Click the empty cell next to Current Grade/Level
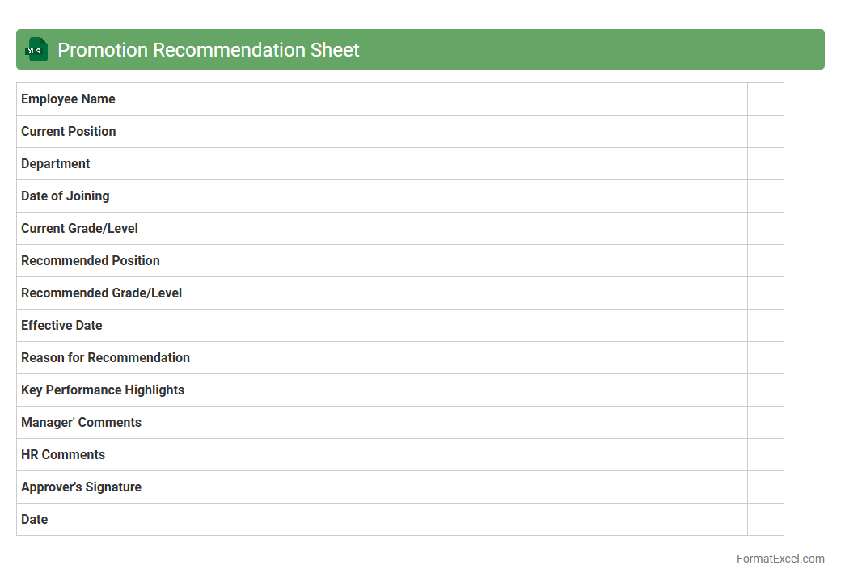841x582 pixels. tap(765, 229)
